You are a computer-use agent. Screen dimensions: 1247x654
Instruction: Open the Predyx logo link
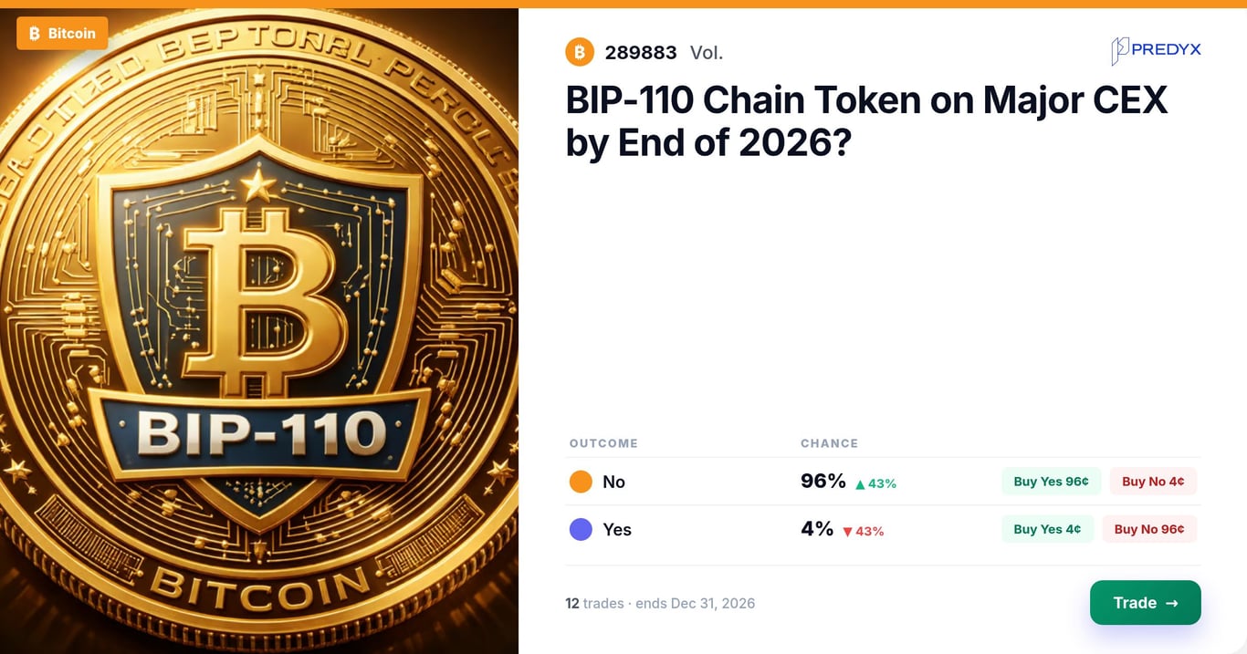1155,51
